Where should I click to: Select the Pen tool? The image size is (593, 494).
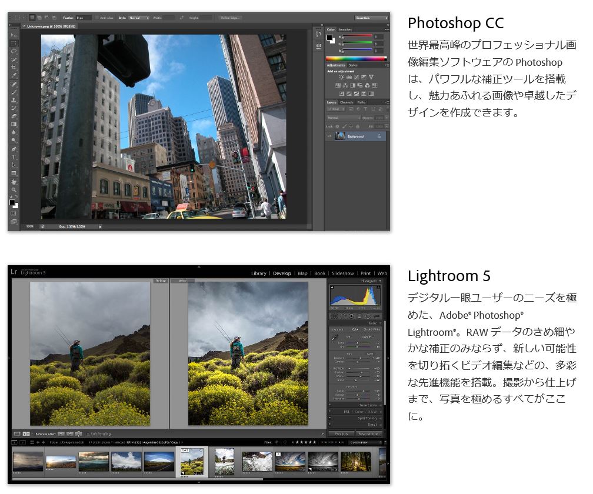click(14, 149)
